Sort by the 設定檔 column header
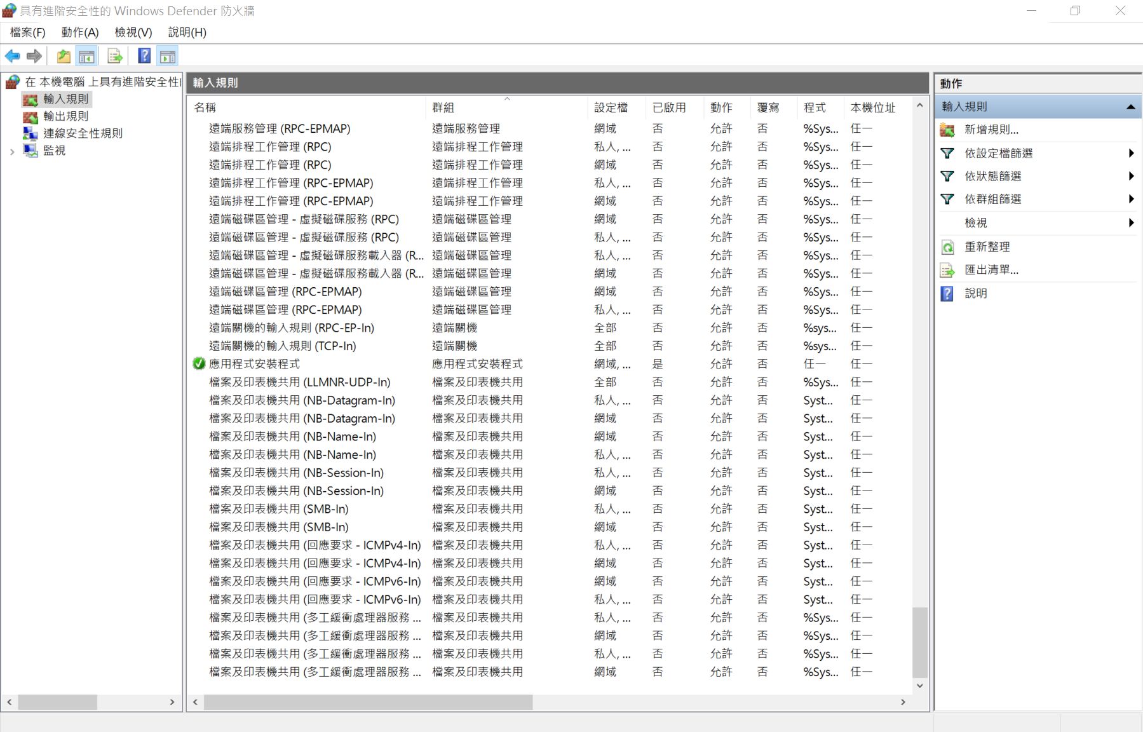Screen dimensions: 1143x732 point(617,107)
